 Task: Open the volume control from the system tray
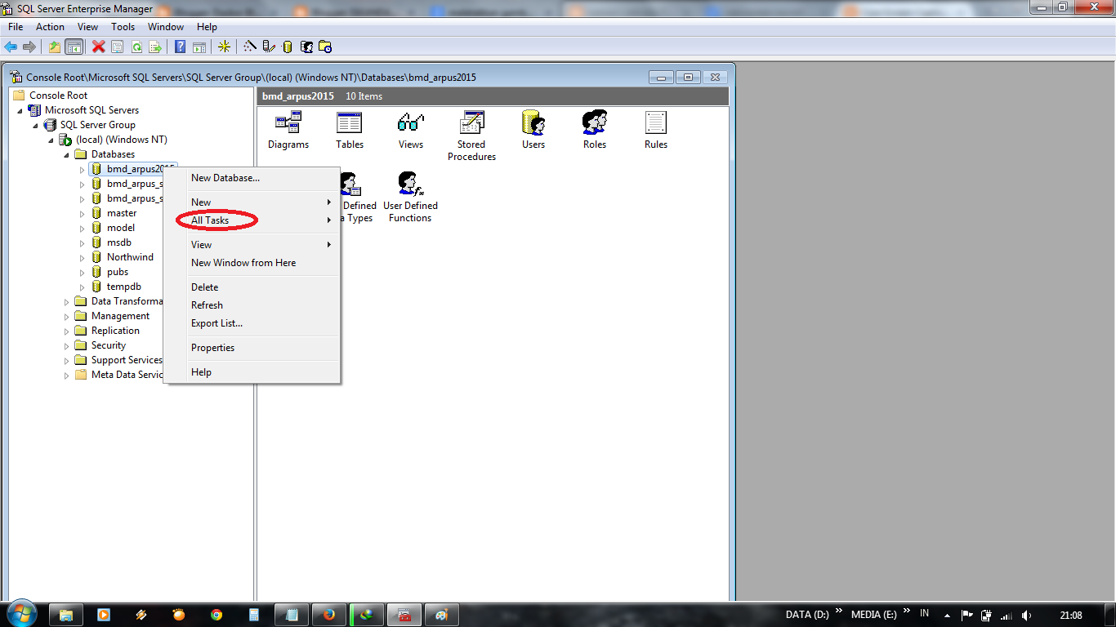pos(1026,613)
